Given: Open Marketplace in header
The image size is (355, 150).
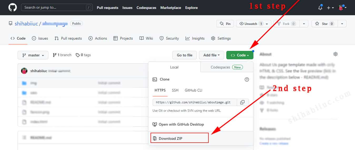Looking at the screenshot, I should 171,8.
